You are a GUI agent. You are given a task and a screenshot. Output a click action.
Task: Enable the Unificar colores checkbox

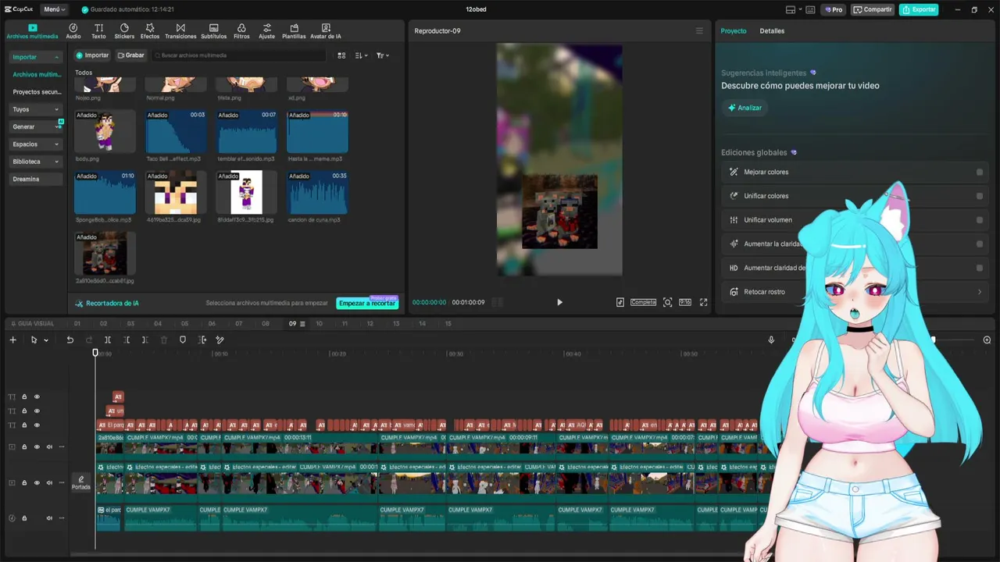click(x=980, y=196)
